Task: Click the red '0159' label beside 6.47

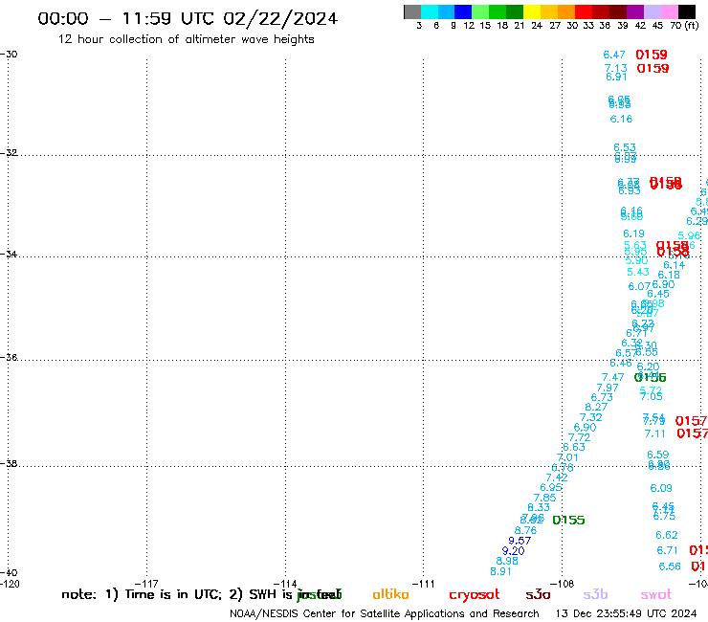Action: pos(652,55)
